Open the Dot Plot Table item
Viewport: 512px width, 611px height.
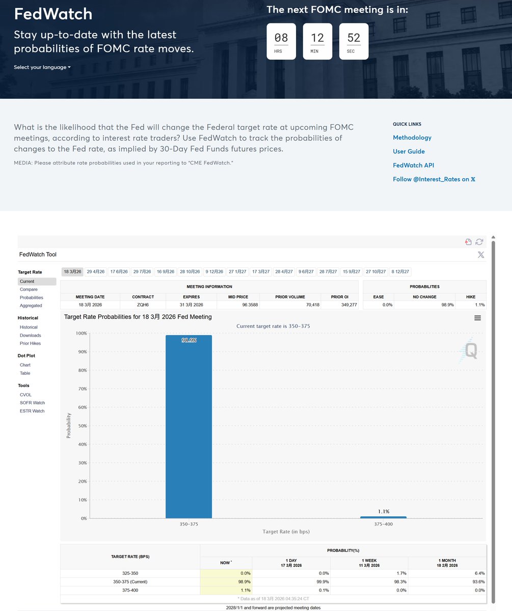25,373
